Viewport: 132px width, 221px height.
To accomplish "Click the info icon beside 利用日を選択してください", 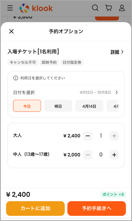I will (16, 78).
